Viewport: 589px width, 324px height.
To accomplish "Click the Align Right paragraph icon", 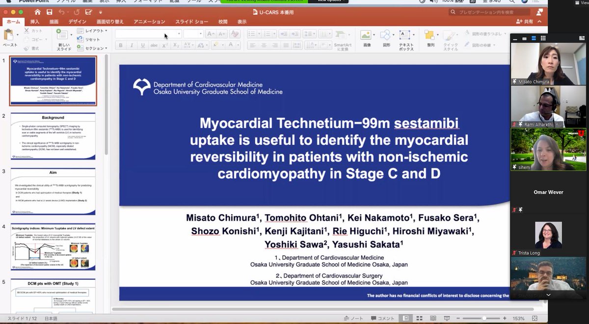I will (x=274, y=45).
